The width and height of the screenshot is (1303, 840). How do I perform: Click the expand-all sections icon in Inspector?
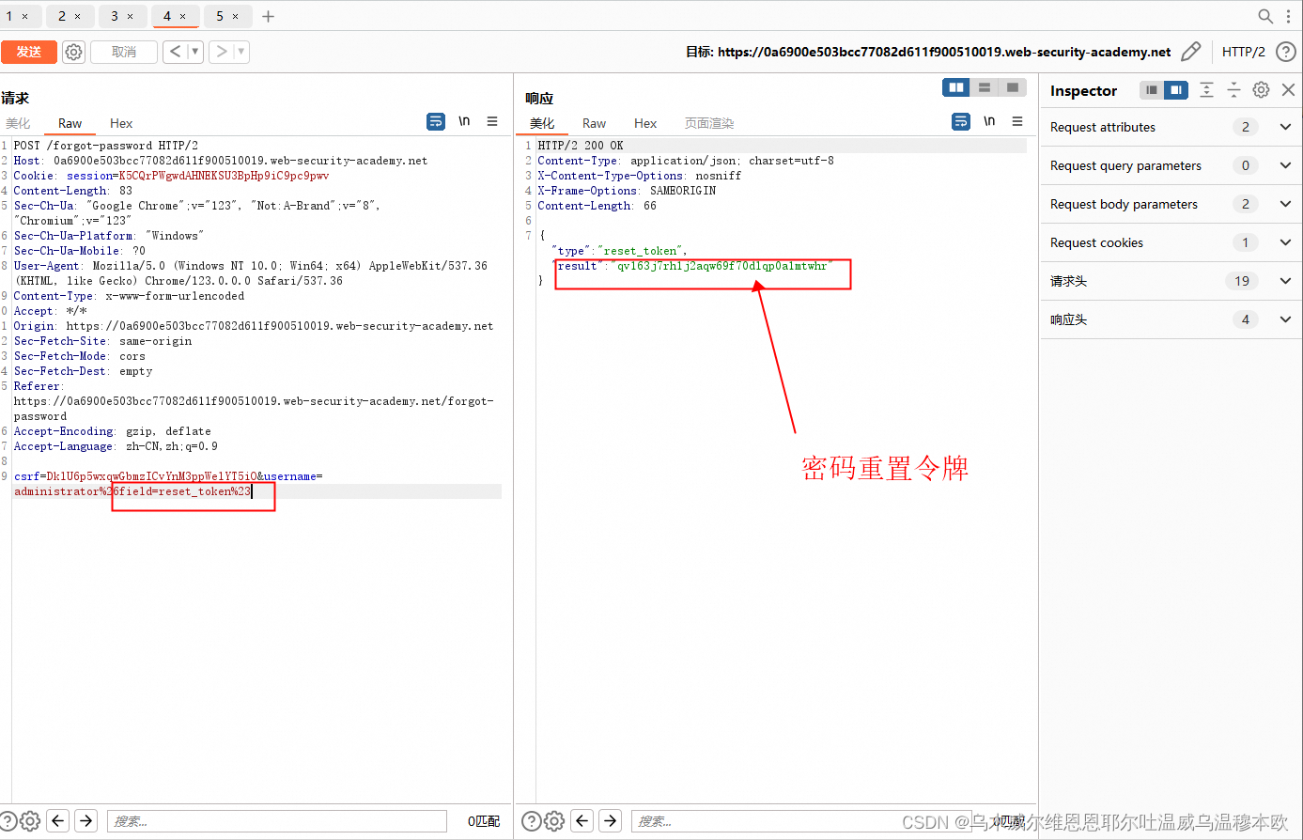(1208, 89)
